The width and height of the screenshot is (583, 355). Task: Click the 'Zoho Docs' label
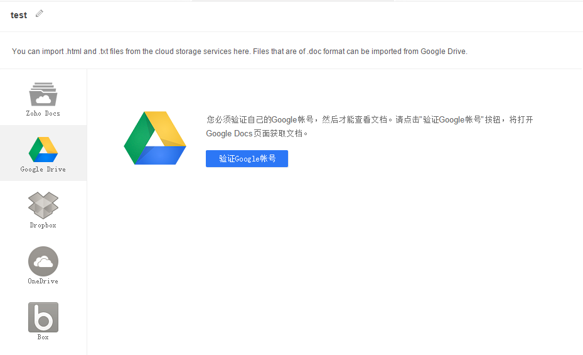coord(43,114)
